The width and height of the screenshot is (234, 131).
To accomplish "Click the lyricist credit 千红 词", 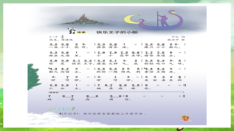I will tap(178, 37).
